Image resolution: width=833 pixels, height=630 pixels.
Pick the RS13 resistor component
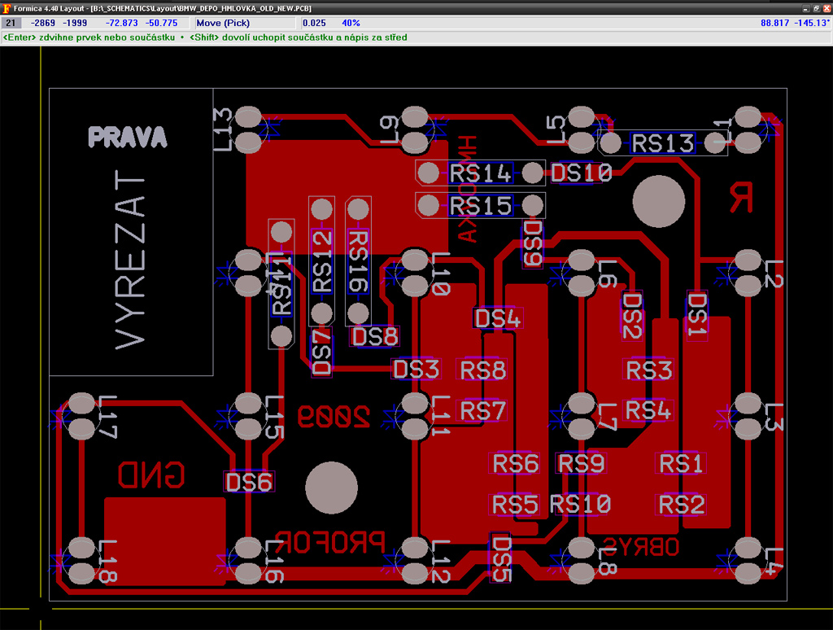tap(663, 143)
